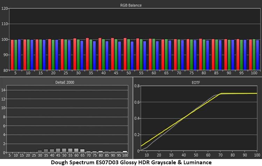Select x-axis label 95 in RGB Balance
The height and width of the screenshot is (166, 262).
pos(241,73)
